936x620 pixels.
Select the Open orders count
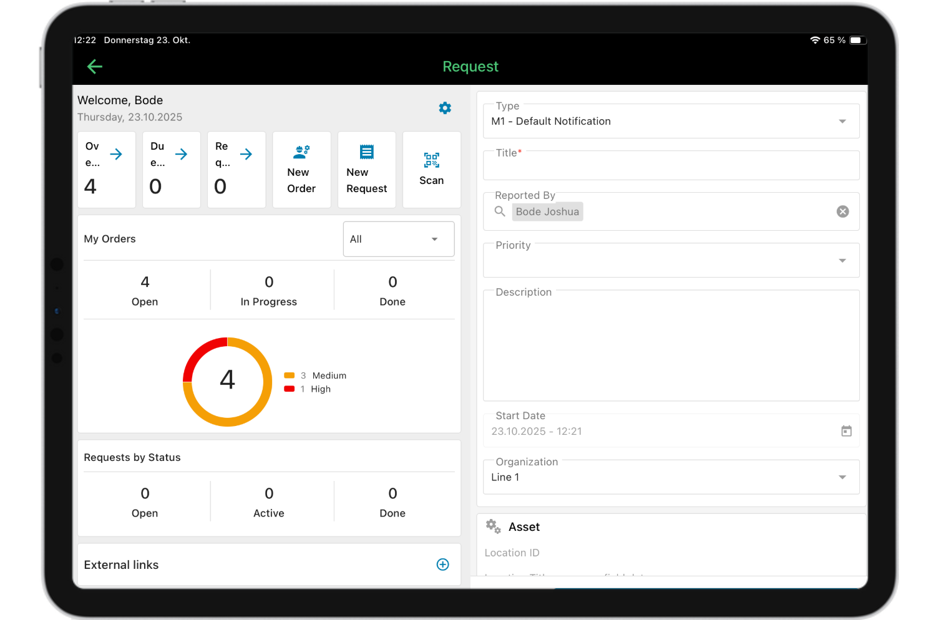coord(145,290)
